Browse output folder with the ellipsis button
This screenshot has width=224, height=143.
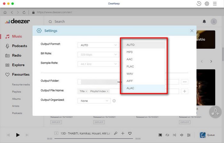tap(185, 82)
